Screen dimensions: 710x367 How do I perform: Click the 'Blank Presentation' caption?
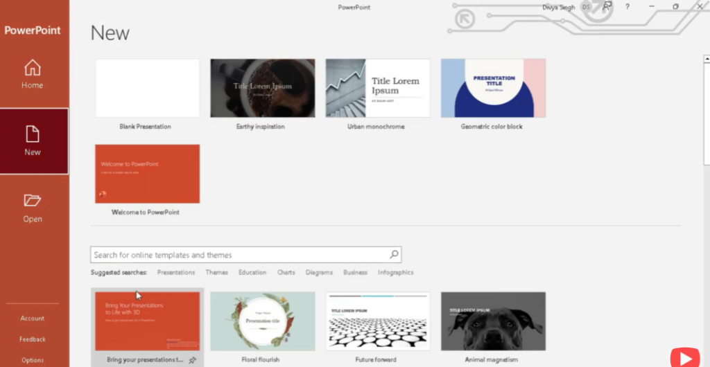click(145, 127)
